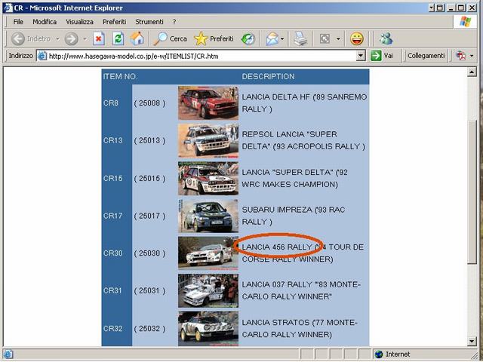Screen dimensions: 483x362
Task: Click the Lancia 037 Monte-Carlo thumbnail
Action: pyautogui.click(x=208, y=291)
